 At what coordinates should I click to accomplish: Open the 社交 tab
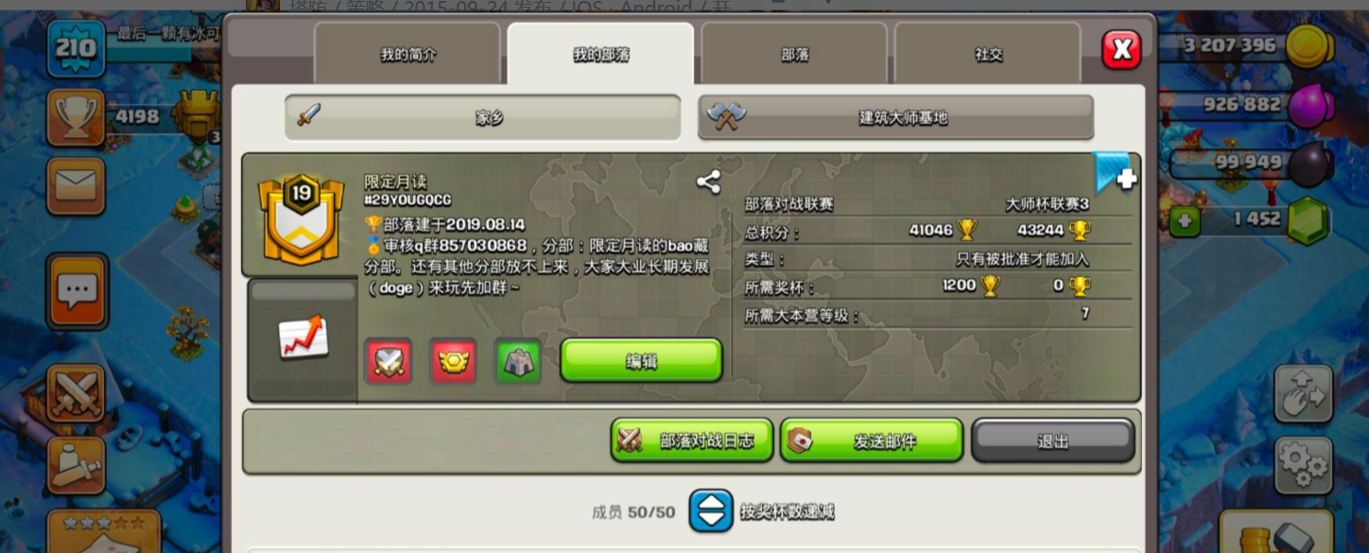click(x=988, y=55)
